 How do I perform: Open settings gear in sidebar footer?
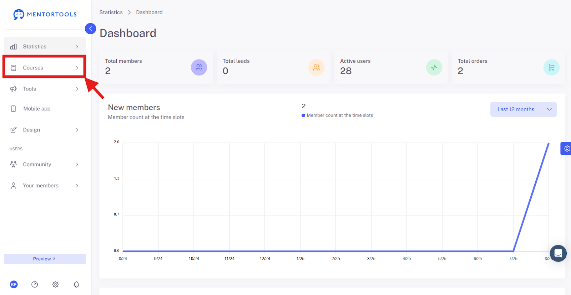(x=55, y=284)
